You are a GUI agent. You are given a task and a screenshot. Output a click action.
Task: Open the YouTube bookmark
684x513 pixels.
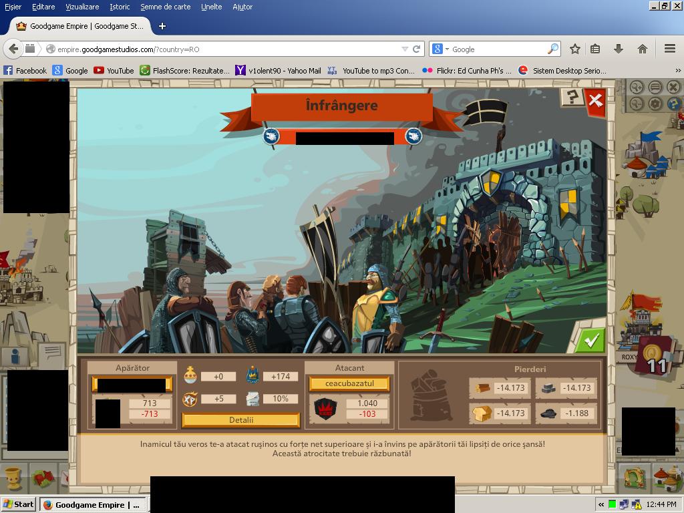click(114, 70)
